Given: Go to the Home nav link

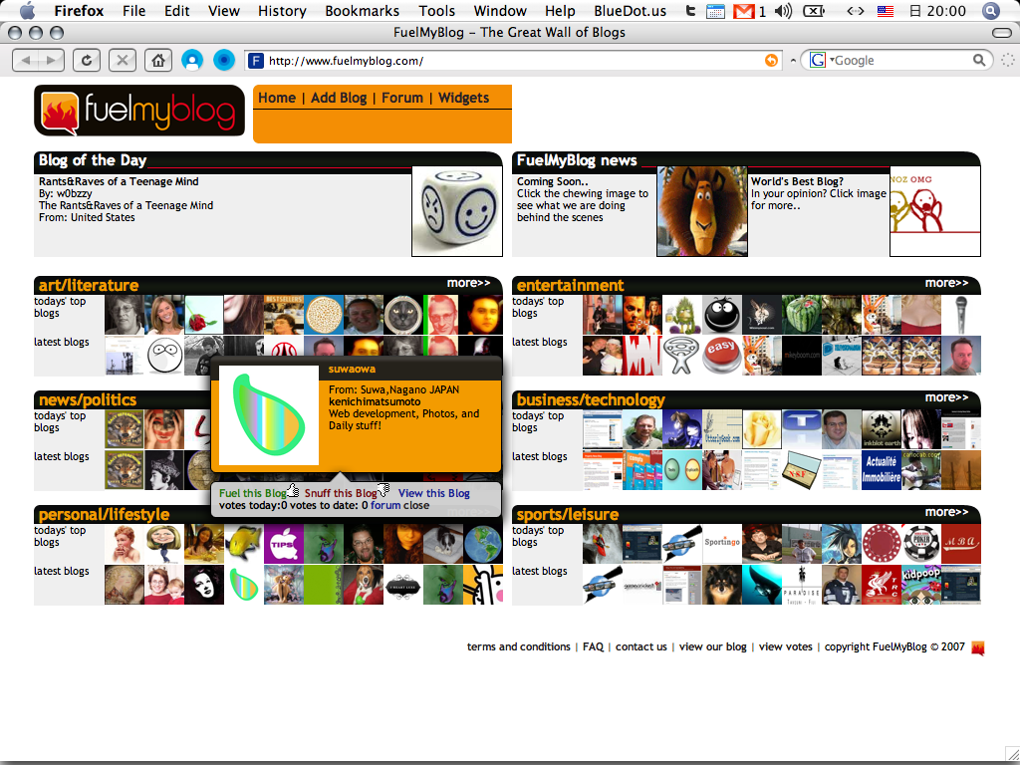Looking at the screenshot, I should 277,98.
